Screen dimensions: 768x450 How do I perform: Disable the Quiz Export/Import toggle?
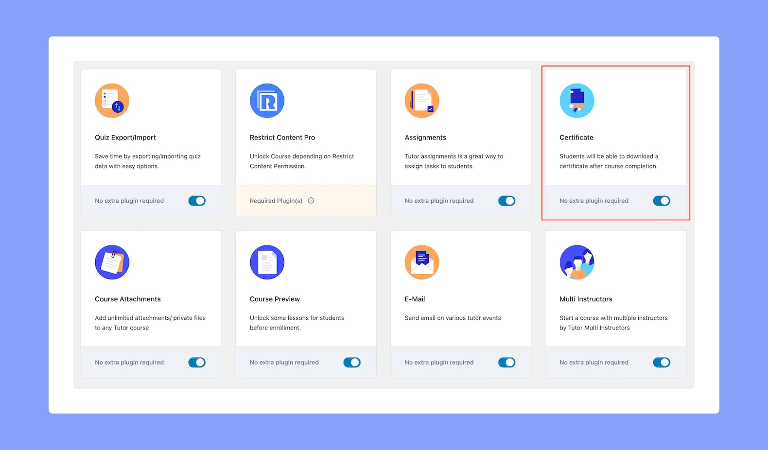197,201
